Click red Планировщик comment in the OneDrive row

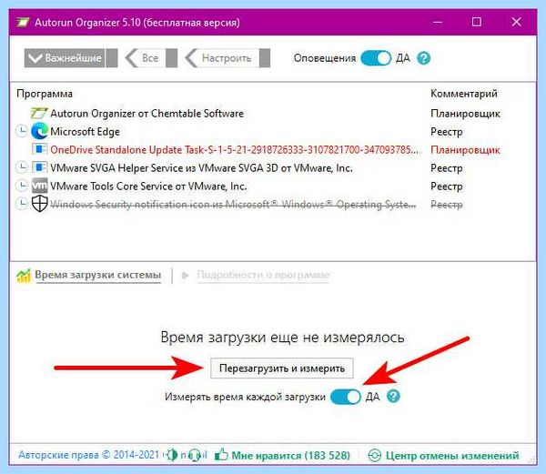pyautogui.click(x=465, y=149)
